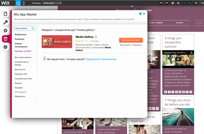Select the Сделано Wix category

click(21, 74)
